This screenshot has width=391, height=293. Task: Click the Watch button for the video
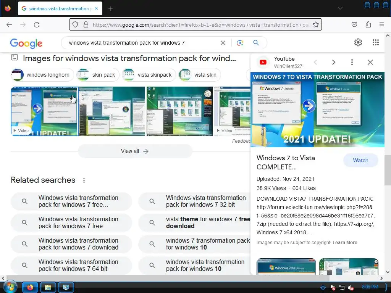360,161
